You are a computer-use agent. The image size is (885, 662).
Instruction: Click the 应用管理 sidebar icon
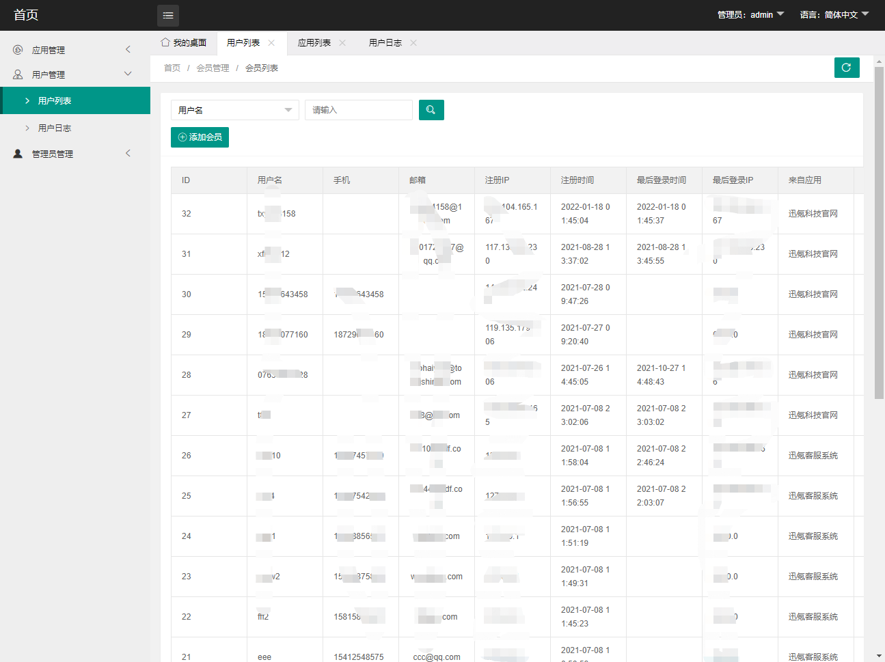coord(18,50)
